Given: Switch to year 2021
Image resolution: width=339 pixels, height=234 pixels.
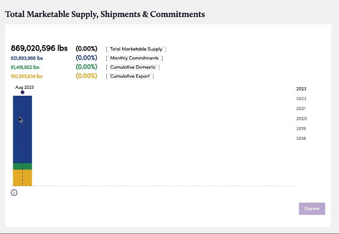Looking at the screenshot, I should point(301,108).
